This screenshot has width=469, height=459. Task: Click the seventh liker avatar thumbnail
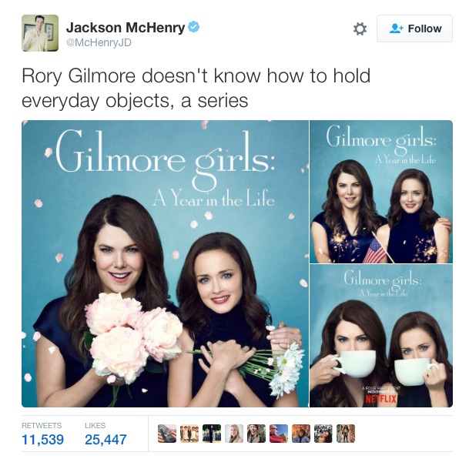point(301,434)
